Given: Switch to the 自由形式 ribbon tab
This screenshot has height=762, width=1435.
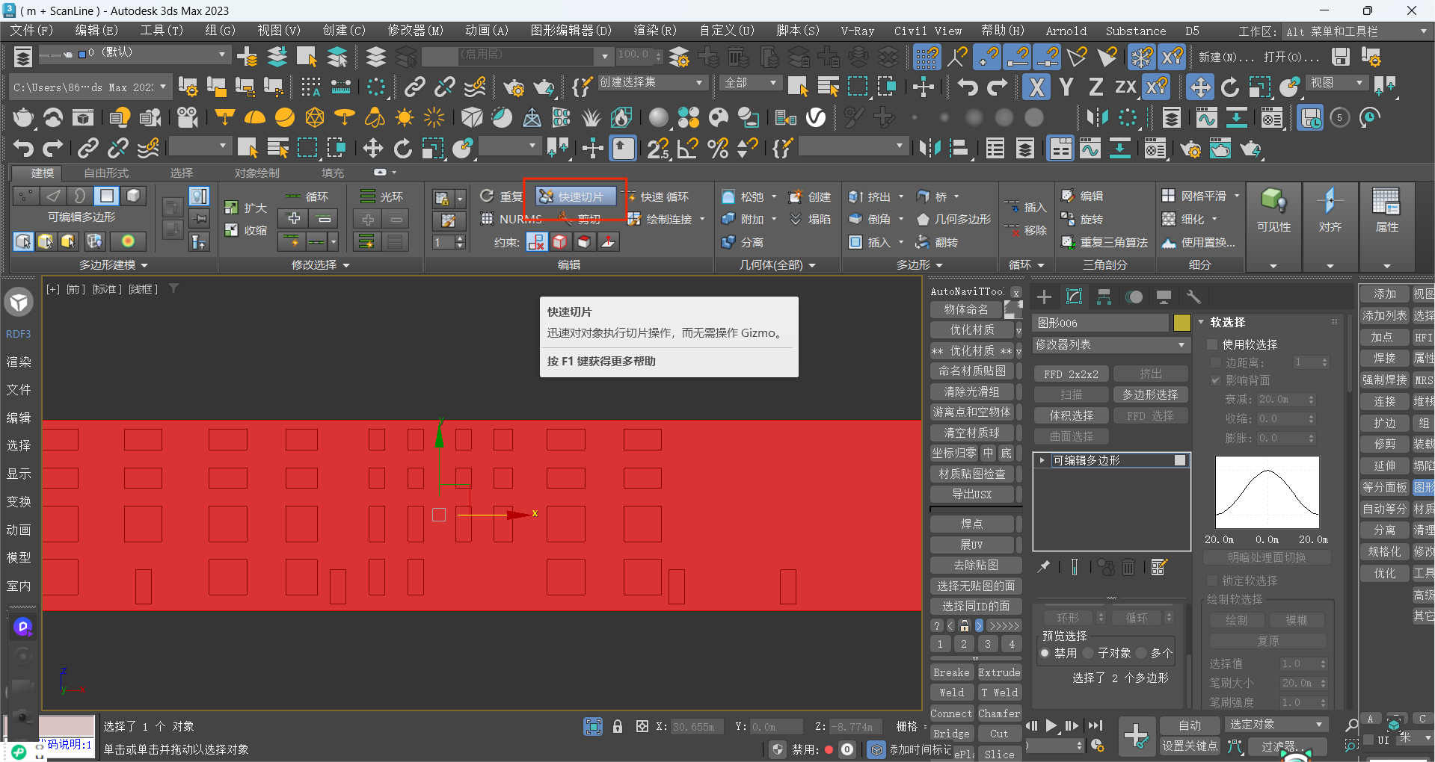Looking at the screenshot, I should tap(106, 173).
